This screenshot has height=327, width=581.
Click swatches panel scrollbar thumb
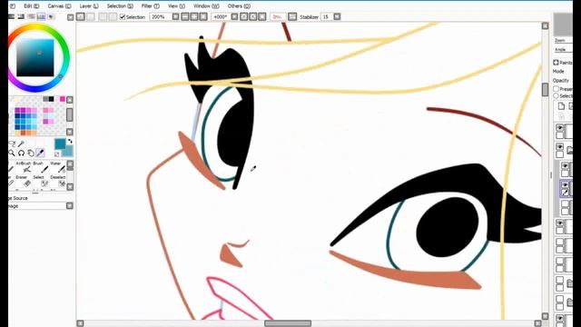pos(70,115)
